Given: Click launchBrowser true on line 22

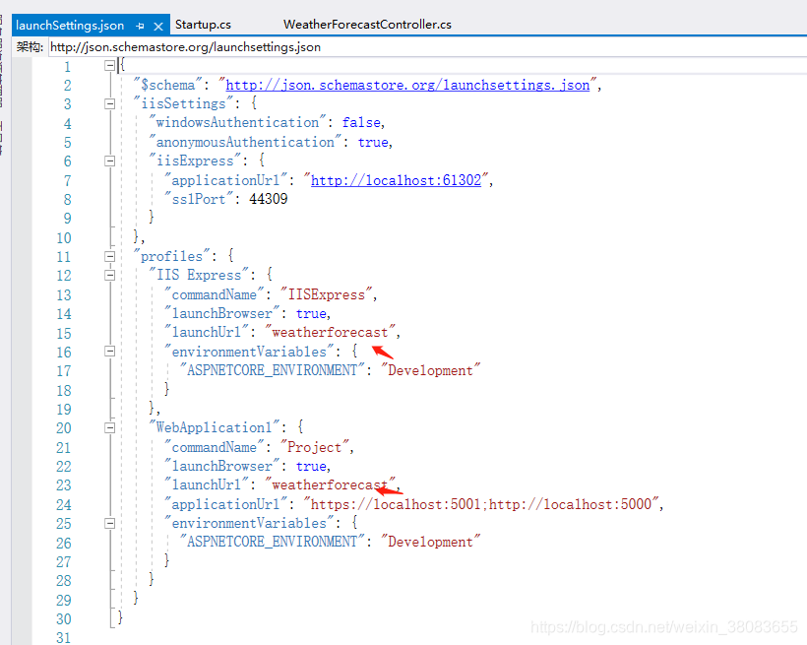Looking at the screenshot, I should 311,466.
